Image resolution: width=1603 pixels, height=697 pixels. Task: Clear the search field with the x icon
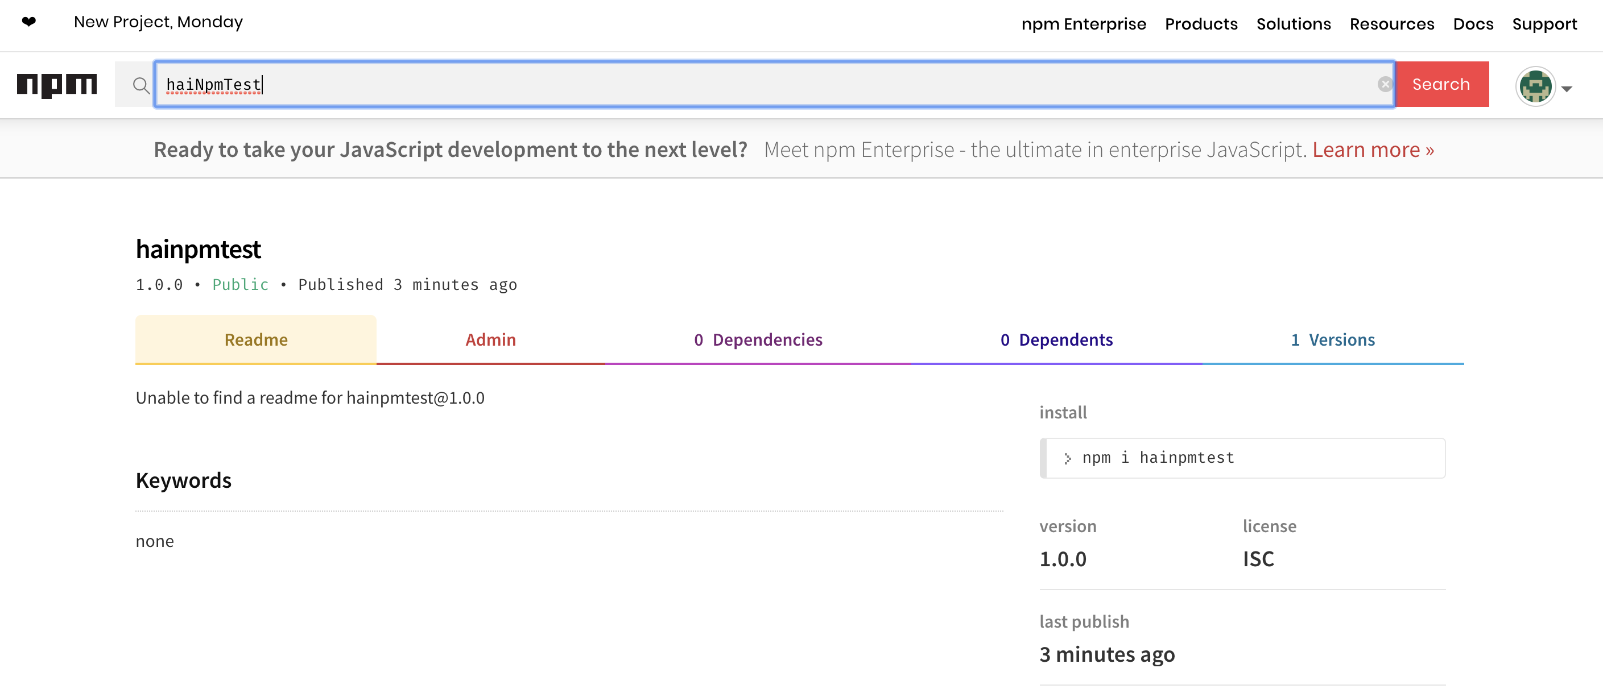tap(1385, 85)
